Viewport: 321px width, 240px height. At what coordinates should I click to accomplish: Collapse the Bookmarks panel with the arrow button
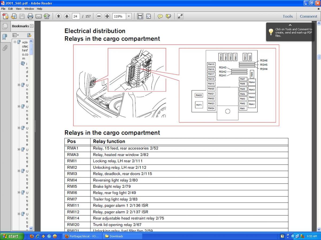32,26
